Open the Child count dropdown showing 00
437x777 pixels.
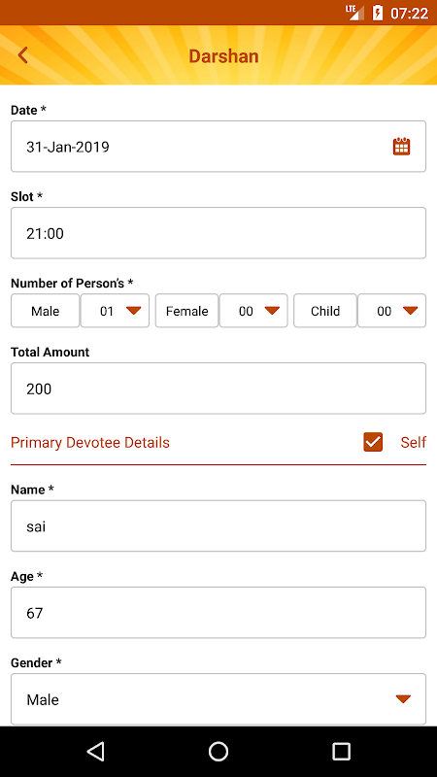pos(391,311)
